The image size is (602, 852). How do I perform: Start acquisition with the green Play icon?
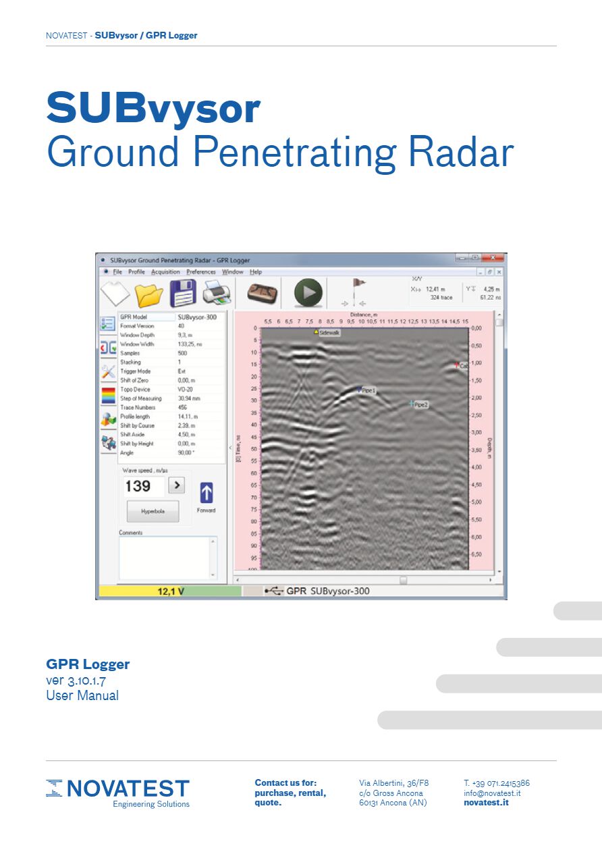pyautogui.click(x=307, y=292)
